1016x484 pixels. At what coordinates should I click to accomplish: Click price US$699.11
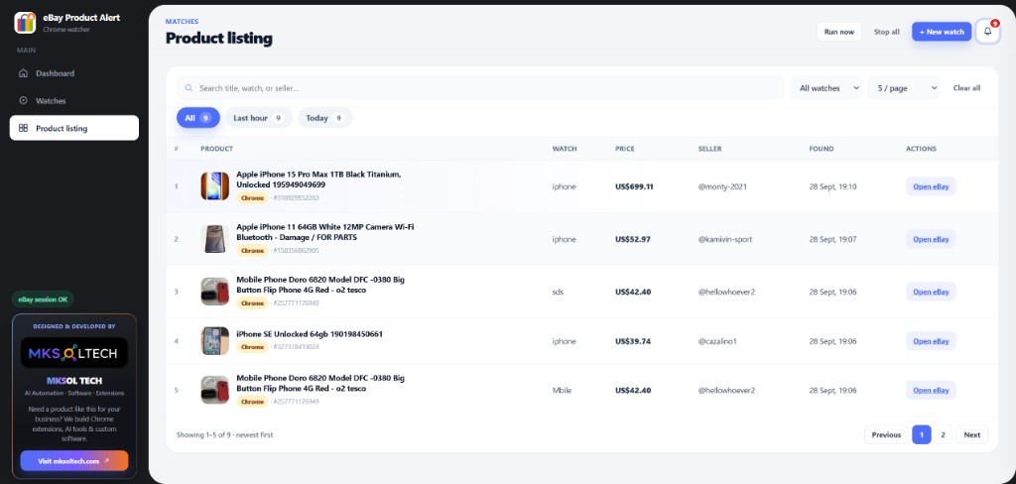coord(634,186)
